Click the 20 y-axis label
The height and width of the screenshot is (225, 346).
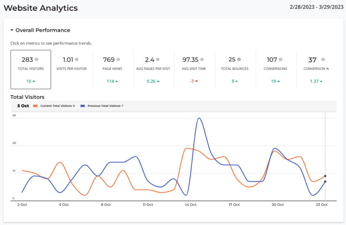pos(14,143)
